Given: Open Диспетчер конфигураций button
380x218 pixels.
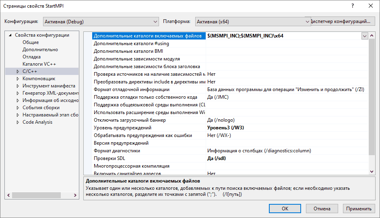Looking at the screenshot, I should (343, 21).
